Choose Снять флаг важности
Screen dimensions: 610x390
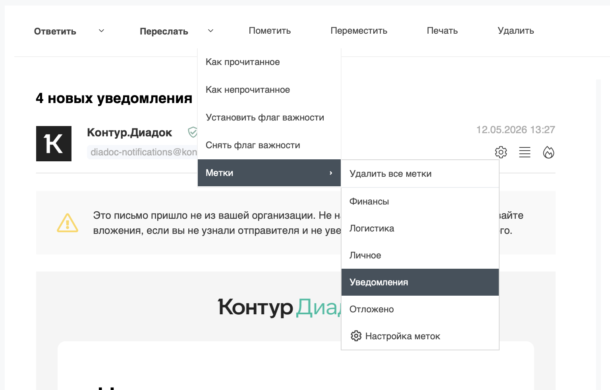pos(269,145)
